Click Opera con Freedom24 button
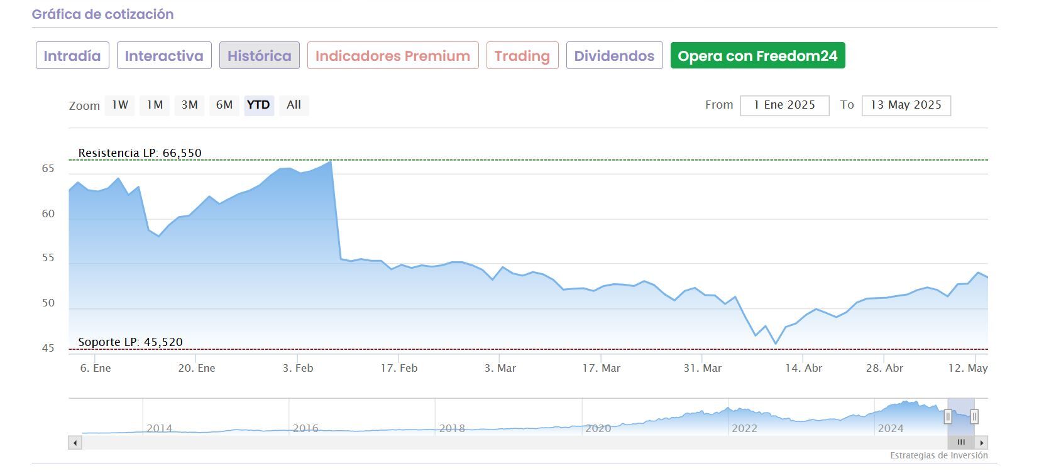1039x476 pixels. pos(757,56)
